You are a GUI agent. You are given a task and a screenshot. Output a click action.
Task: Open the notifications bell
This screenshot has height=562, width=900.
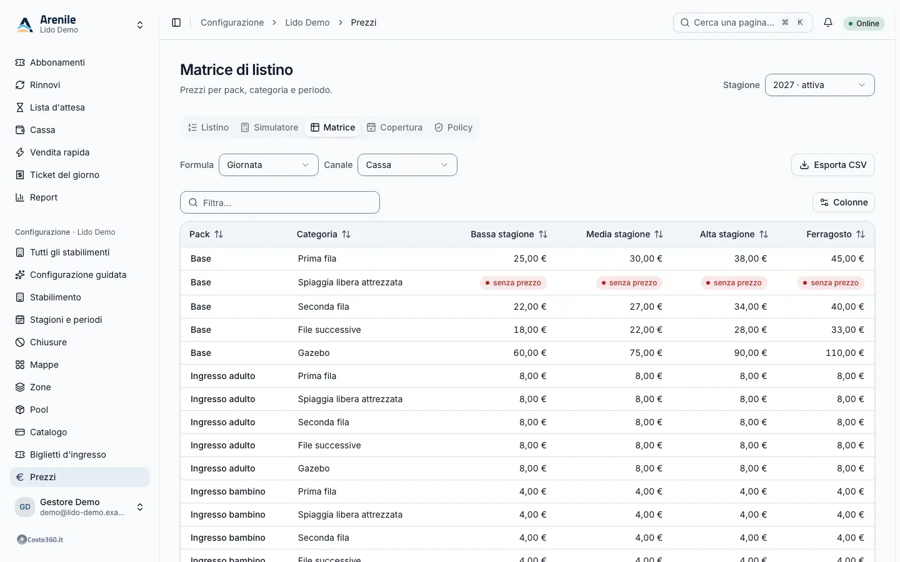pos(828,22)
